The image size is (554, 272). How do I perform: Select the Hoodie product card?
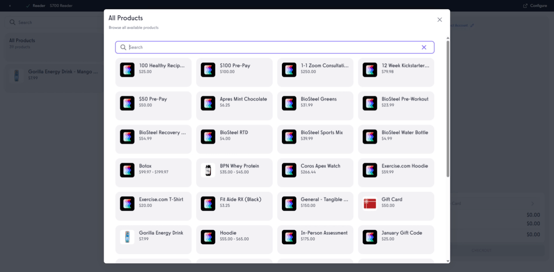(234, 240)
